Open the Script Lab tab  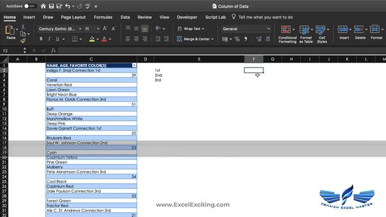[215, 17]
